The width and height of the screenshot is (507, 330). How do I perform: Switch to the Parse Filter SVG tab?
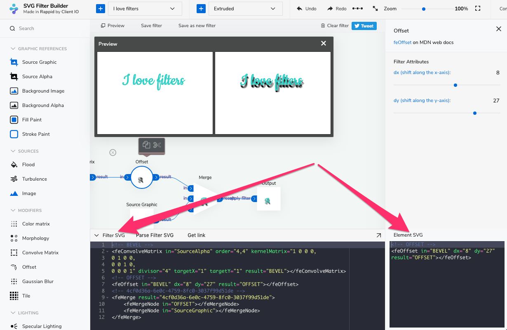tap(155, 235)
